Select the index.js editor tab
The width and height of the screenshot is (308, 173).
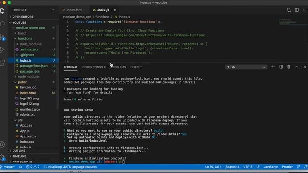103,10
